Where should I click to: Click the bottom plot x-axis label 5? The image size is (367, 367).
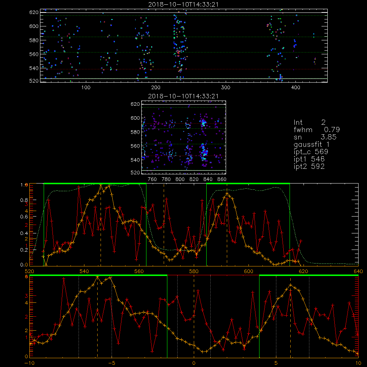pos(276,363)
